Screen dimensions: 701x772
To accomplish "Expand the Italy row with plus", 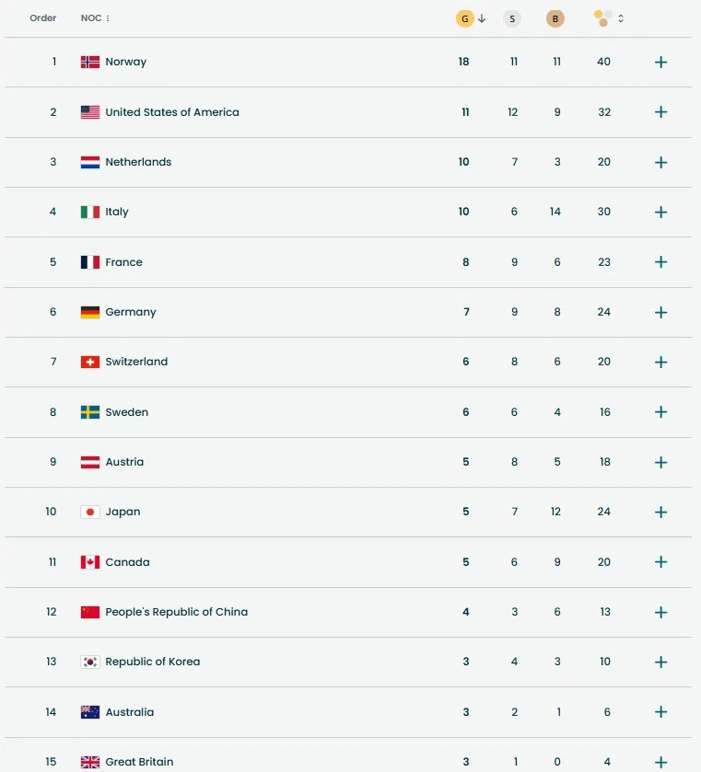I will pos(660,213).
